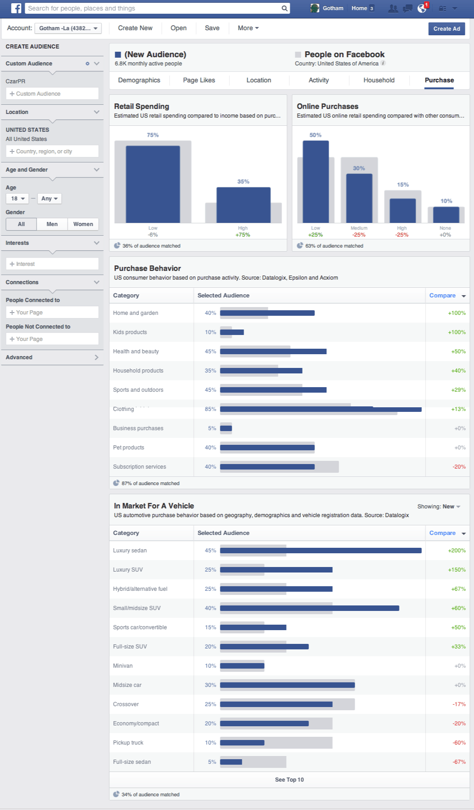Viewport: 474px width, 810px height.
Task: Select the Women gender option
Action: [83, 224]
